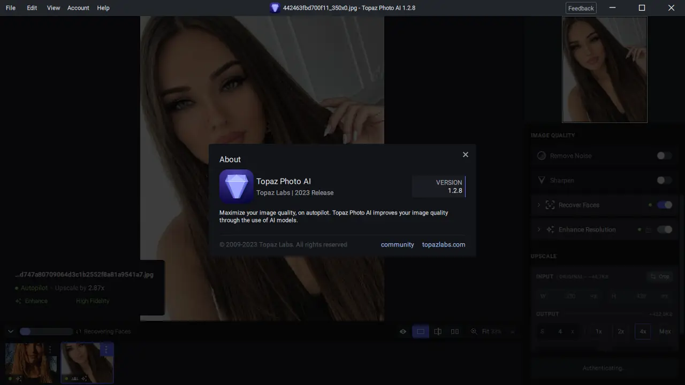Visit the topazlabs.com link

[x=444, y=244]
